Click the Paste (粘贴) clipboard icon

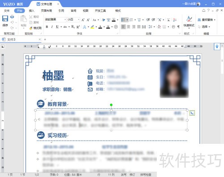[x=23, y=19]
